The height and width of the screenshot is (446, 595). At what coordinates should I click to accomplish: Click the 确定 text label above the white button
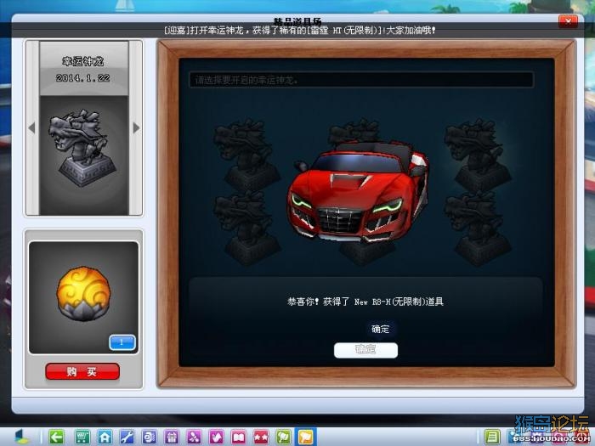(381, 329)
